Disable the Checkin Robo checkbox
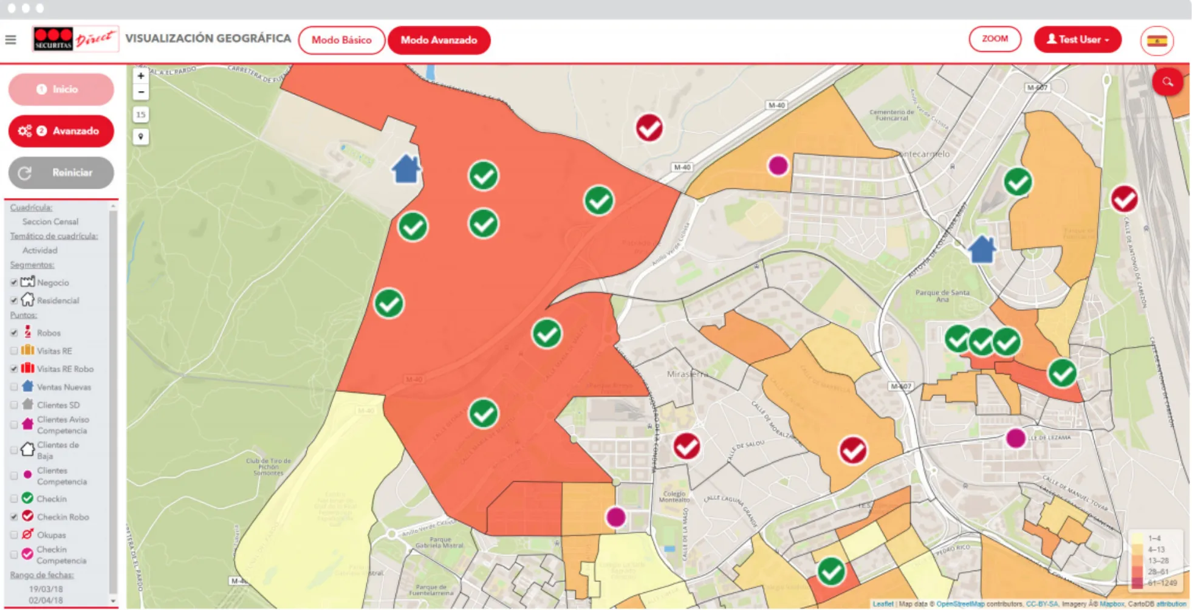1192x610 pixels. pyautogui.click(x=13, y=516)
